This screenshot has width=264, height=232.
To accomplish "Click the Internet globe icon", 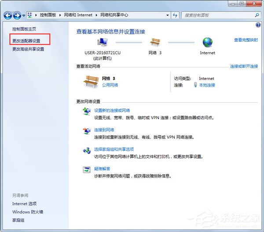I will click(207, 42).
